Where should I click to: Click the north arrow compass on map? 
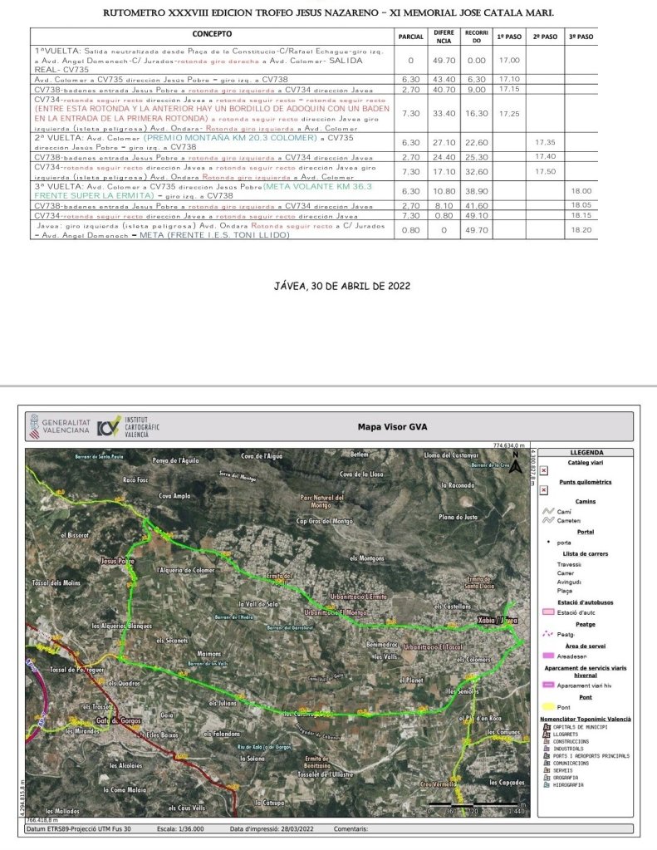point(516,460)
